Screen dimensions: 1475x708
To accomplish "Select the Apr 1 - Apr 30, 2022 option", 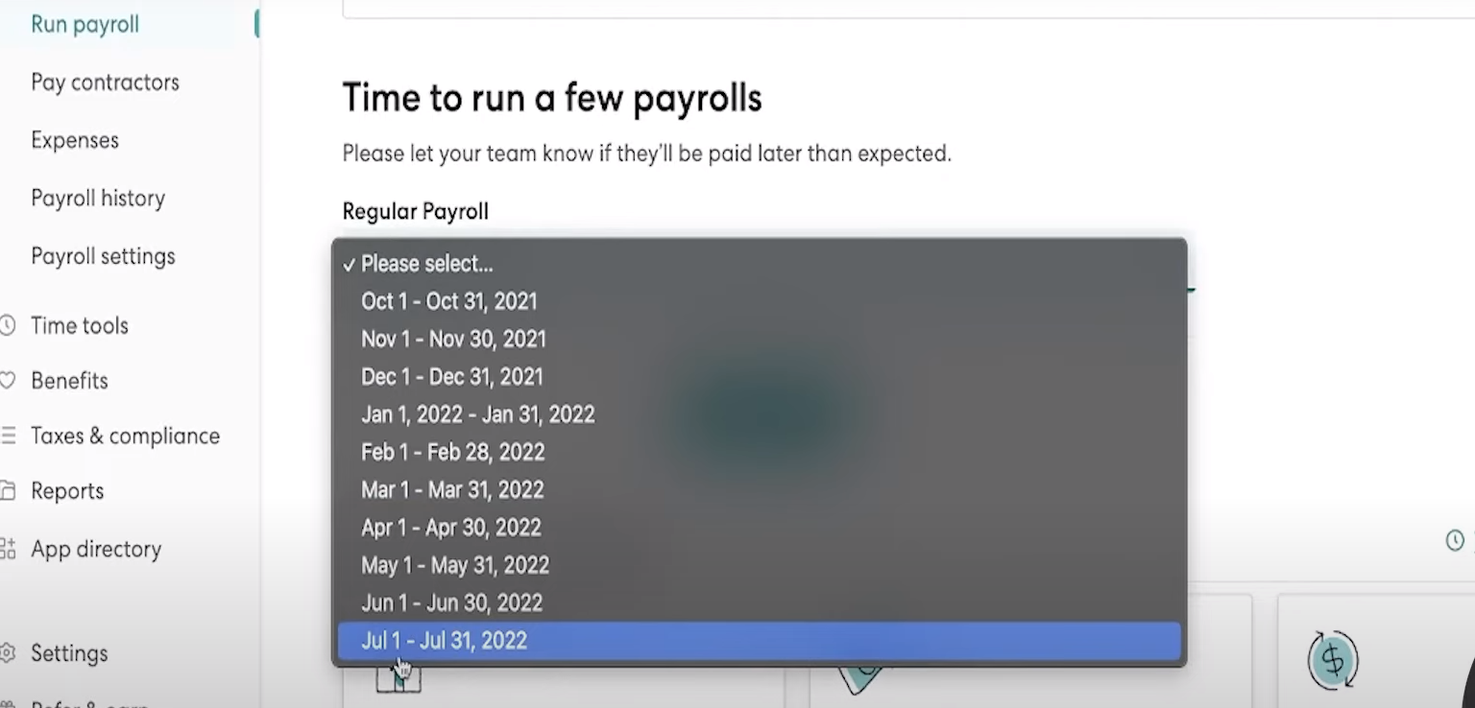I will pos(450,528).
